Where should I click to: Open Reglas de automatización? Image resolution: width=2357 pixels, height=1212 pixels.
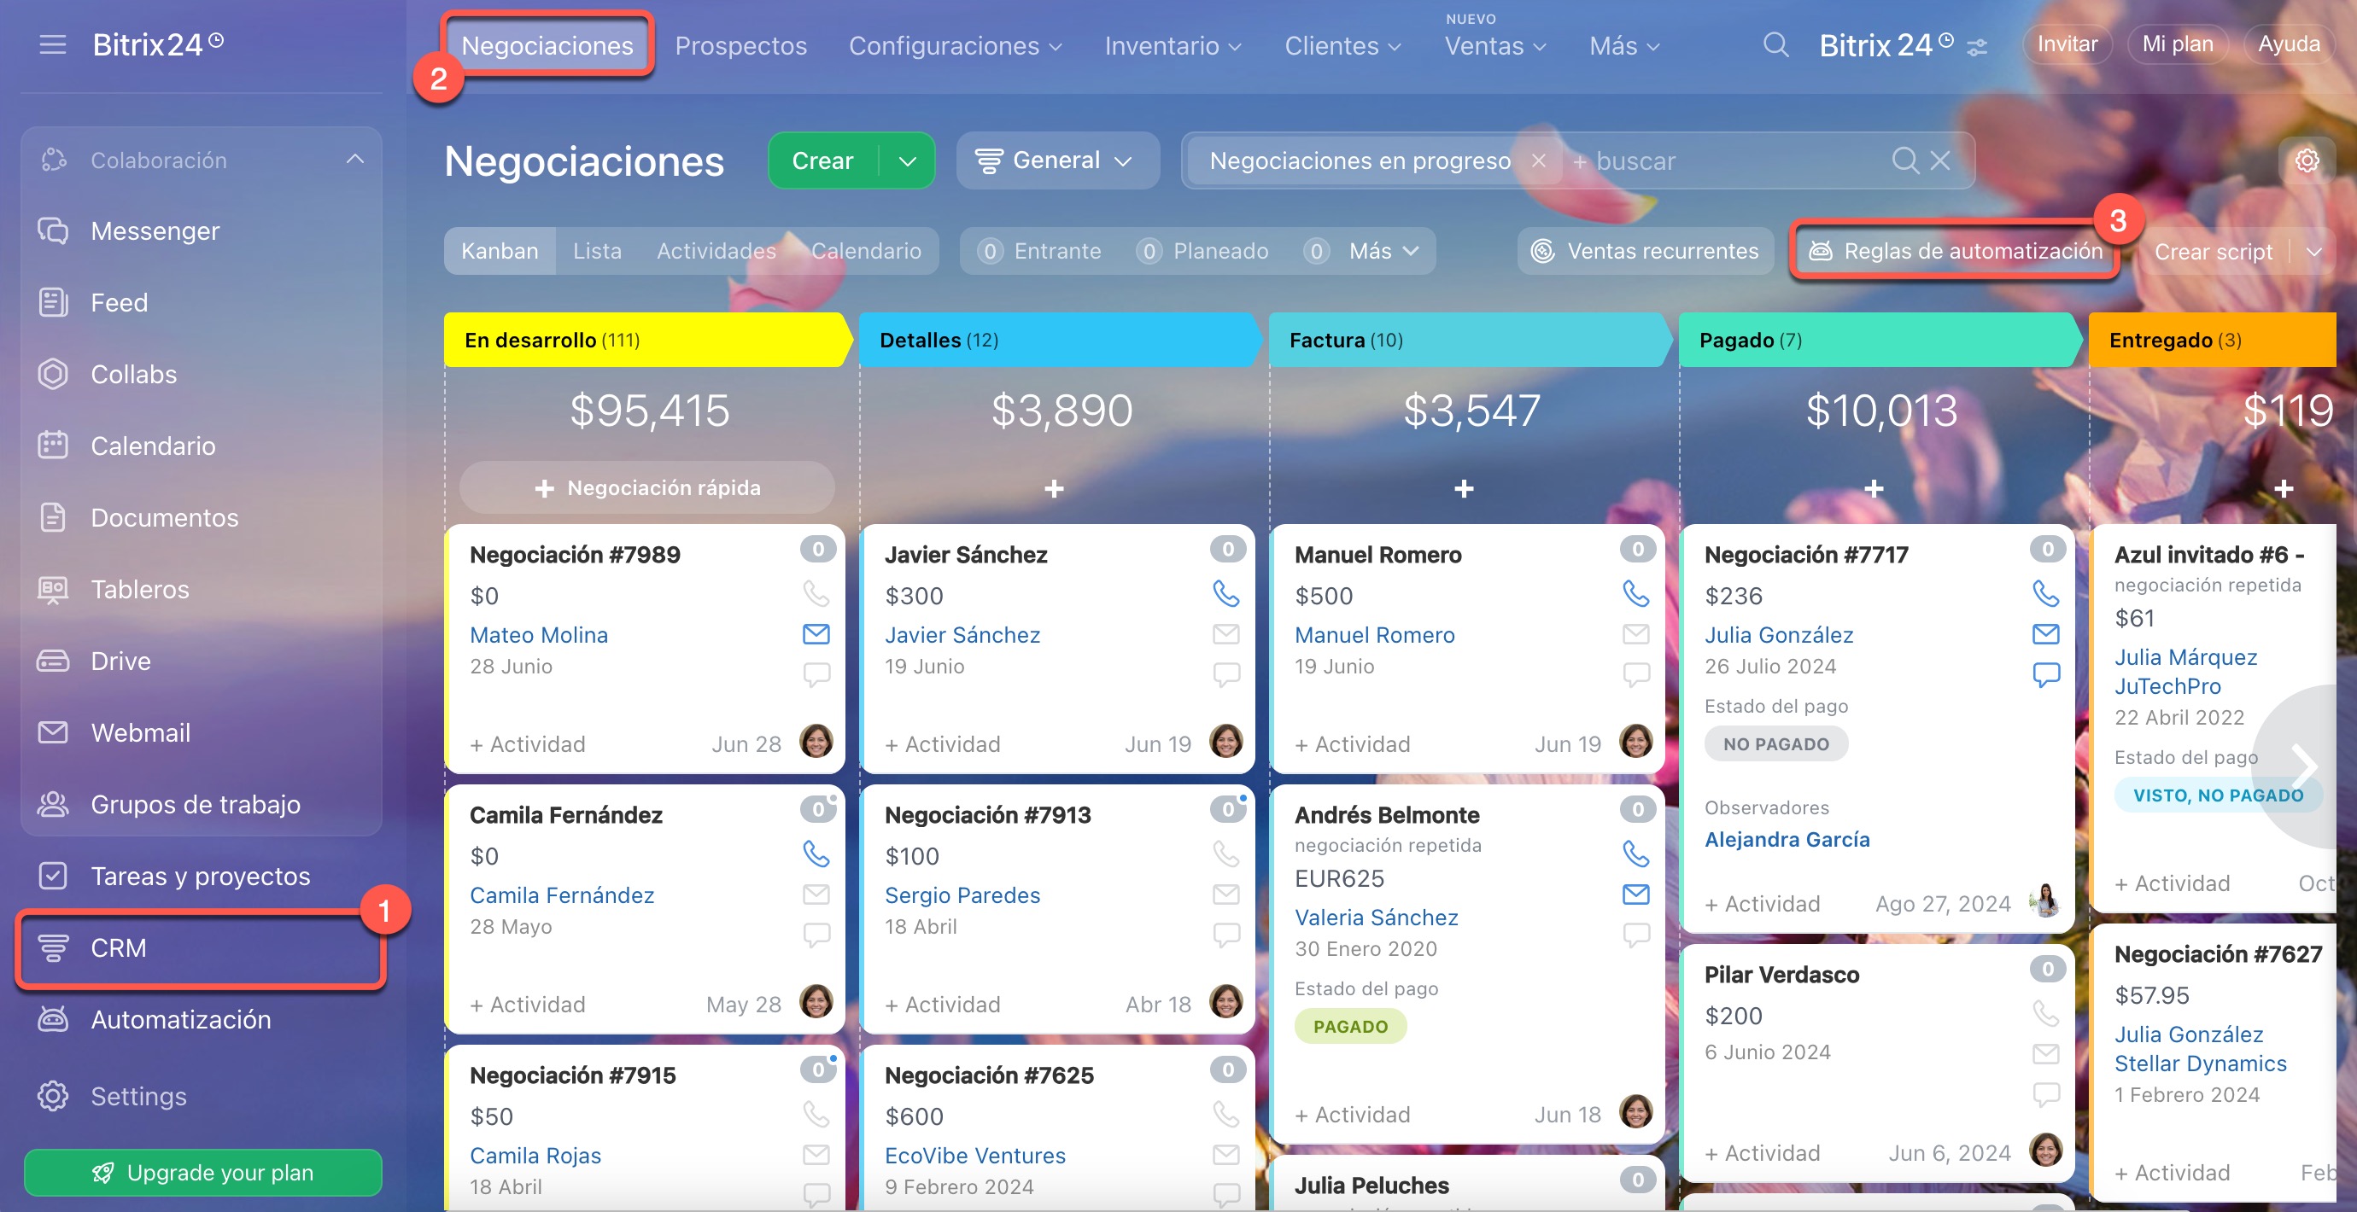[1956, 251]
